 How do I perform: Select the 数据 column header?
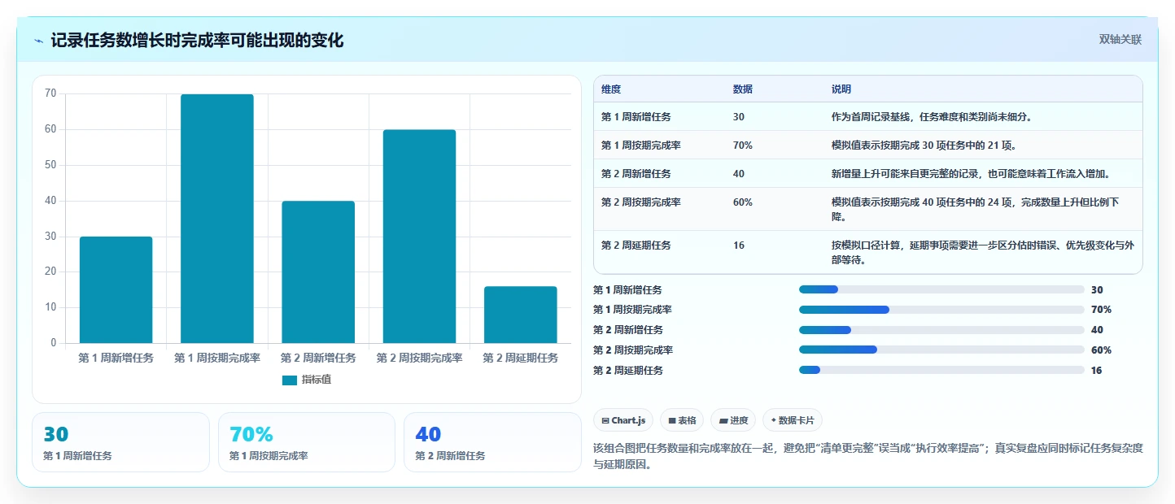pyautogui.click(x=743, y=89)
